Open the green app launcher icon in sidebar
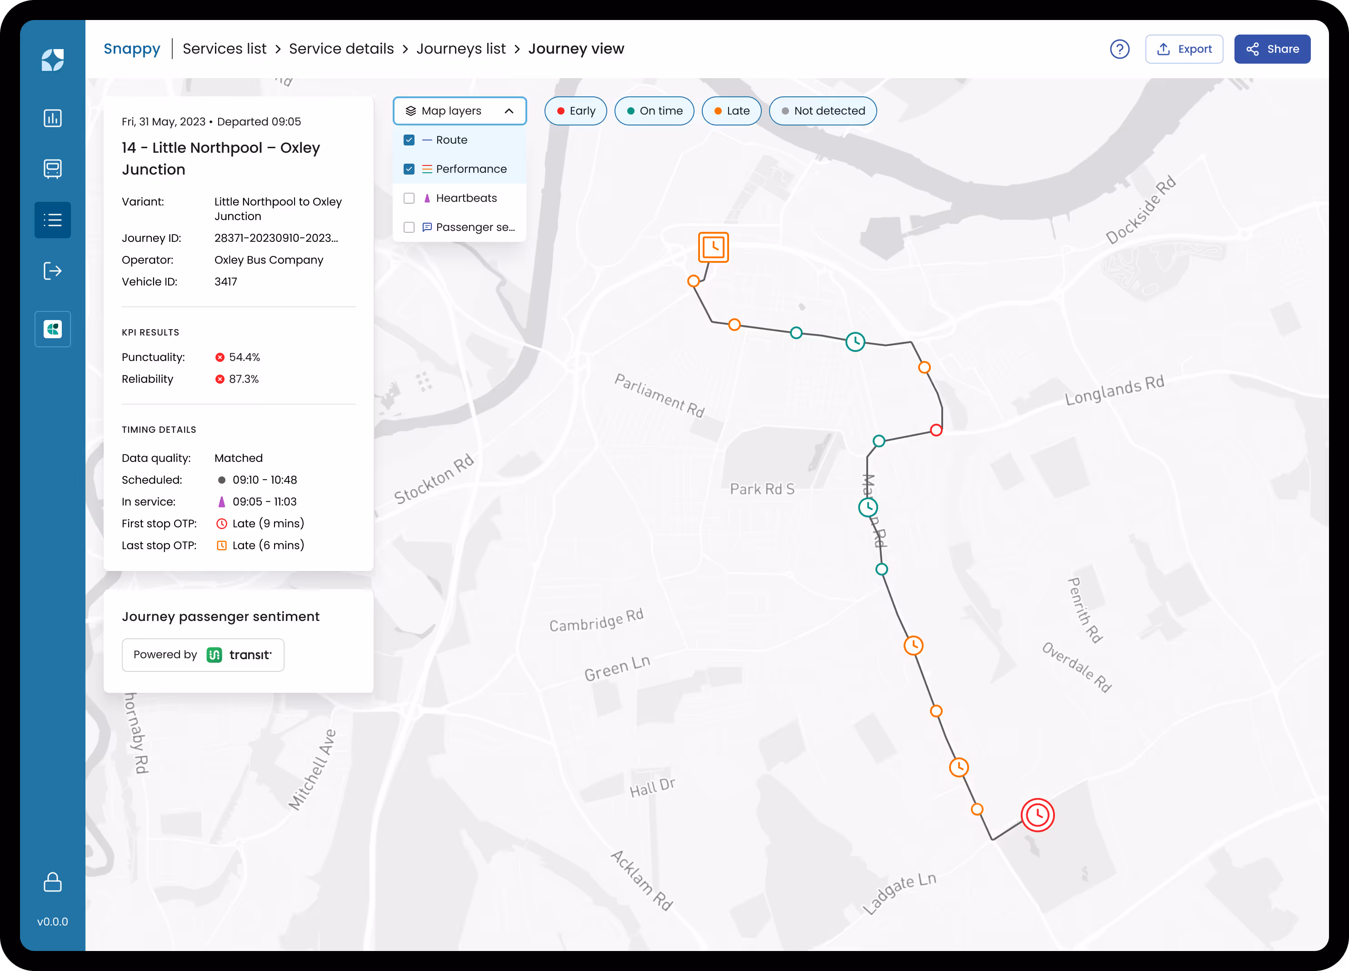This screenshot has width=1349, height=971. point(52,328)
